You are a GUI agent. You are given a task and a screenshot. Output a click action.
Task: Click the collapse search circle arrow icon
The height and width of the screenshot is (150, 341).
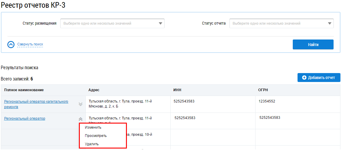point(11,45)
